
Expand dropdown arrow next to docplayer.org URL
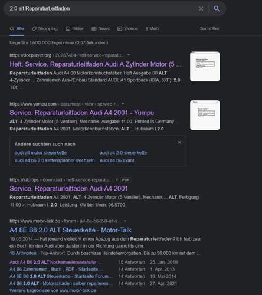pyautogui.click(x=129, y=55)
